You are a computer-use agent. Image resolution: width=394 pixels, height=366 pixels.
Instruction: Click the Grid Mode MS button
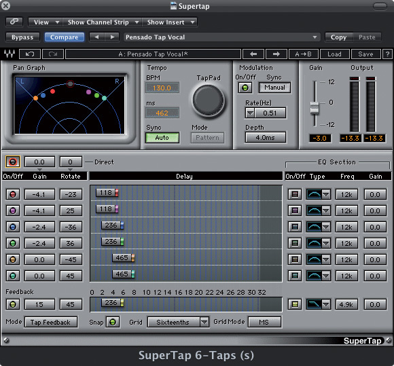point(264,322)
